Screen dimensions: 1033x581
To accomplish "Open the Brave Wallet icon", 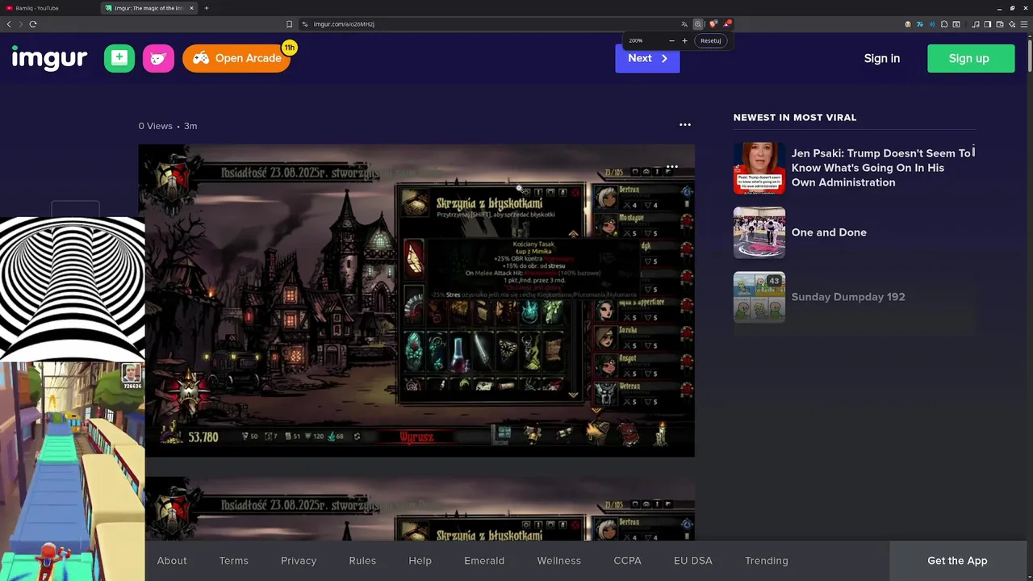I will coord(999,24).
